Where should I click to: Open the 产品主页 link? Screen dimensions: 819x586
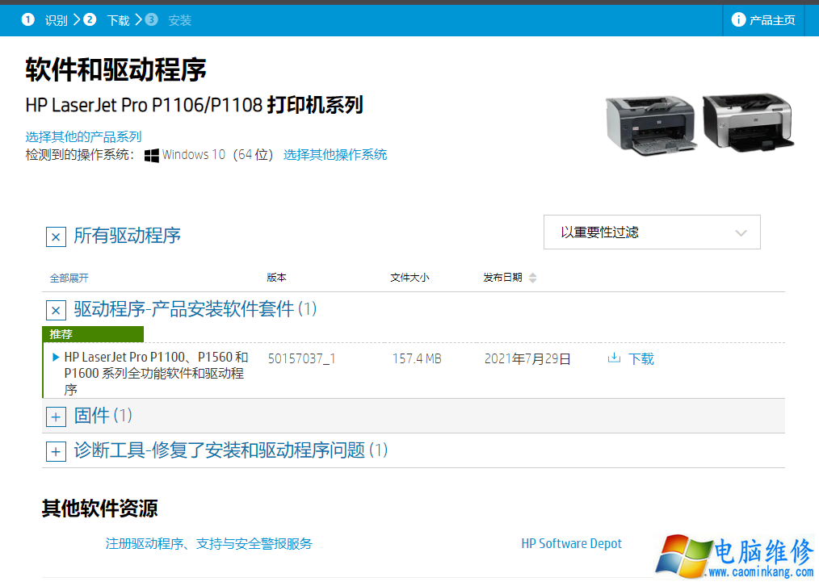click(x=772, y=20)
